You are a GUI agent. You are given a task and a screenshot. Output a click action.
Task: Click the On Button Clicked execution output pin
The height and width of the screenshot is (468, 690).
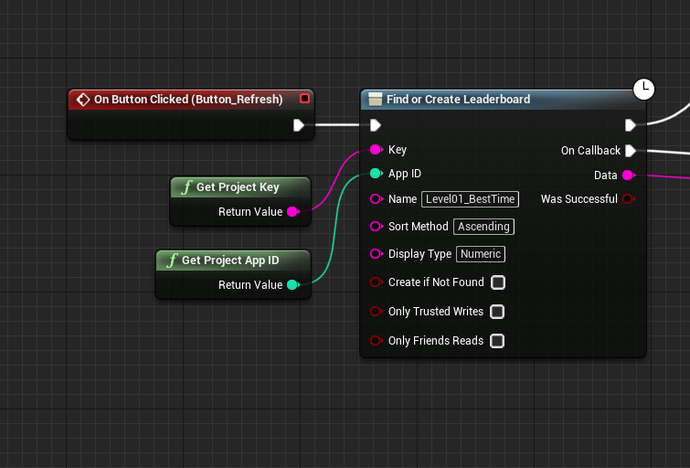(298, 125)
